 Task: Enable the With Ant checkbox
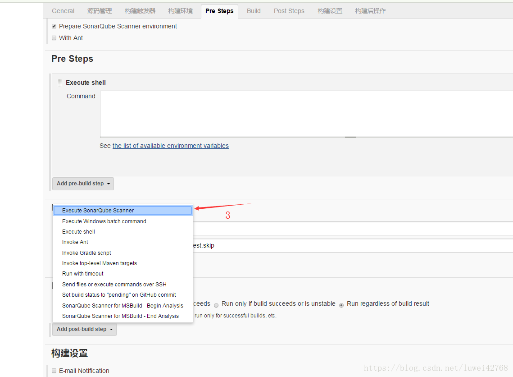54,38
